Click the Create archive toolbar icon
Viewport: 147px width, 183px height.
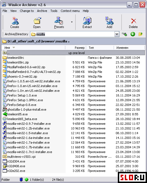pos(15,21)
